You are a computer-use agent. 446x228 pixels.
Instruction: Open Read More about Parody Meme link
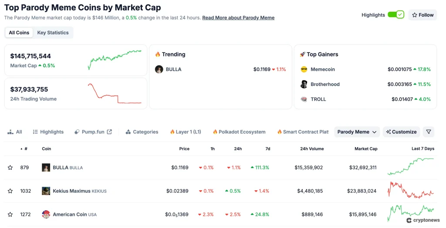238,18
